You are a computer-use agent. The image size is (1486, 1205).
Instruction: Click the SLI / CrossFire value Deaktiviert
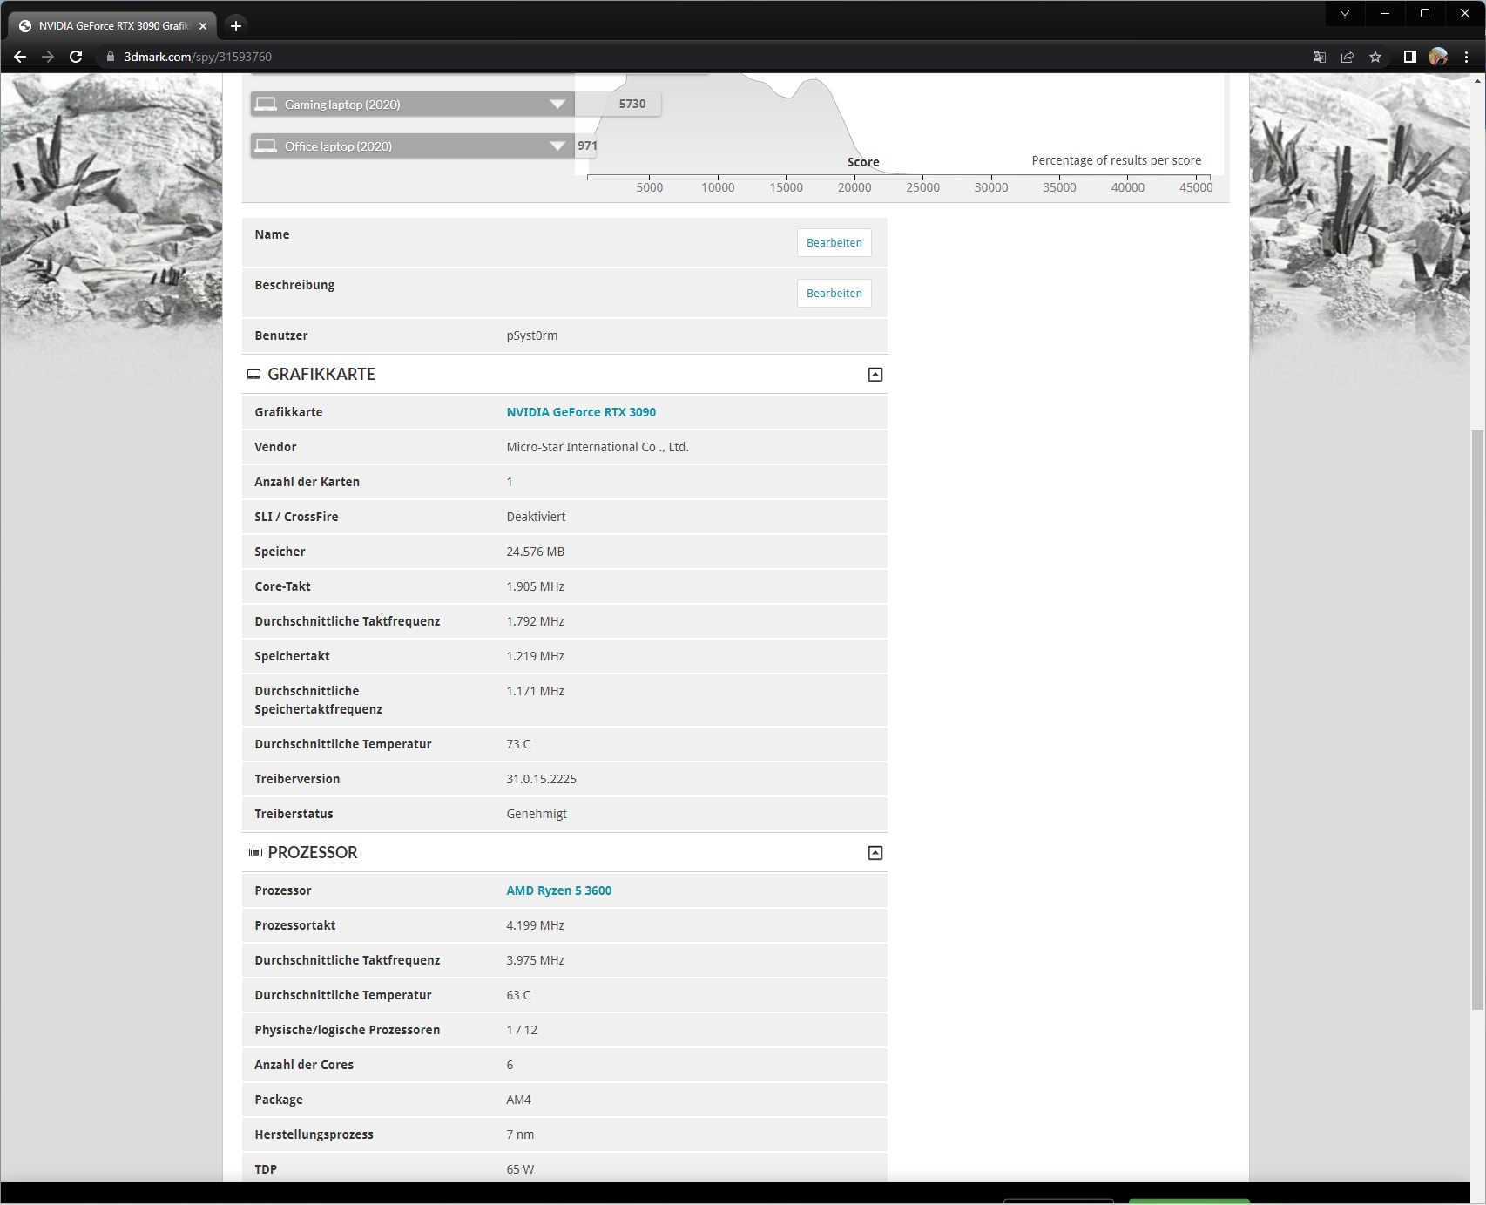click(x=536, y=517)
